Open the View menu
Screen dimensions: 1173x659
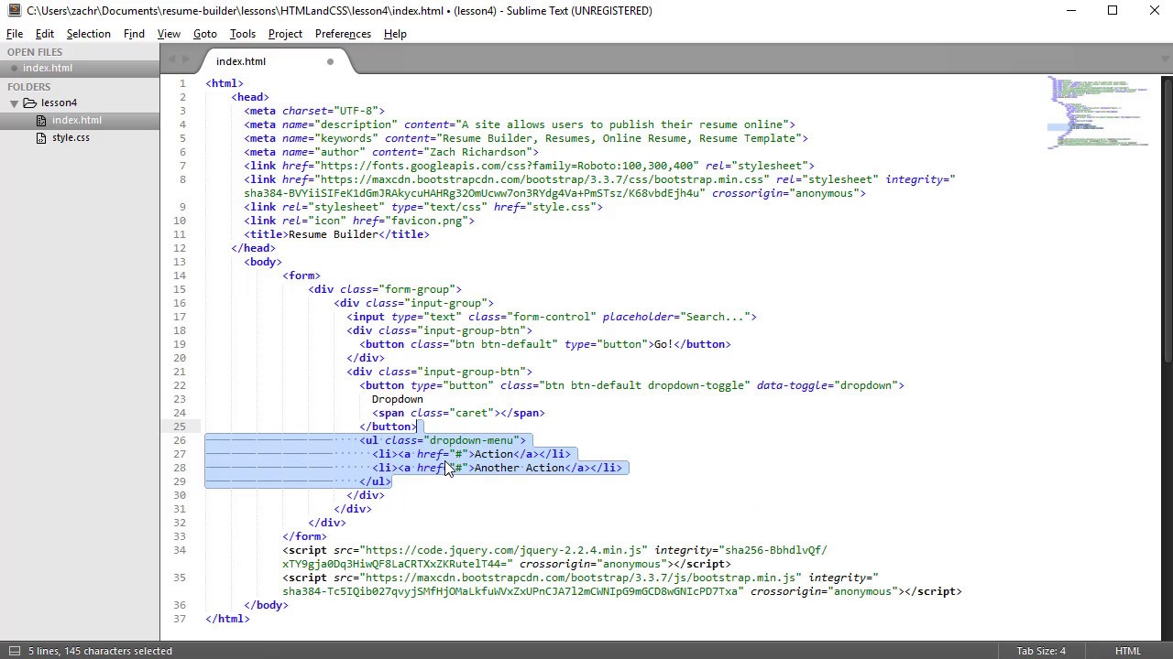169,34
